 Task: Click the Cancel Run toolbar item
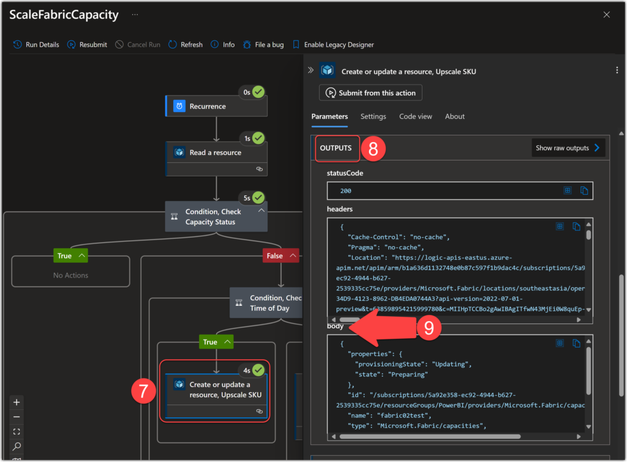click(x=138, y=44)
